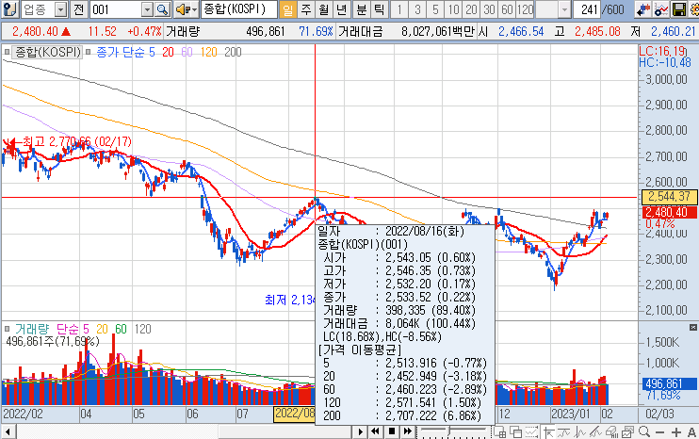
Task: Choose the 120 interval button
Action: 525,9
